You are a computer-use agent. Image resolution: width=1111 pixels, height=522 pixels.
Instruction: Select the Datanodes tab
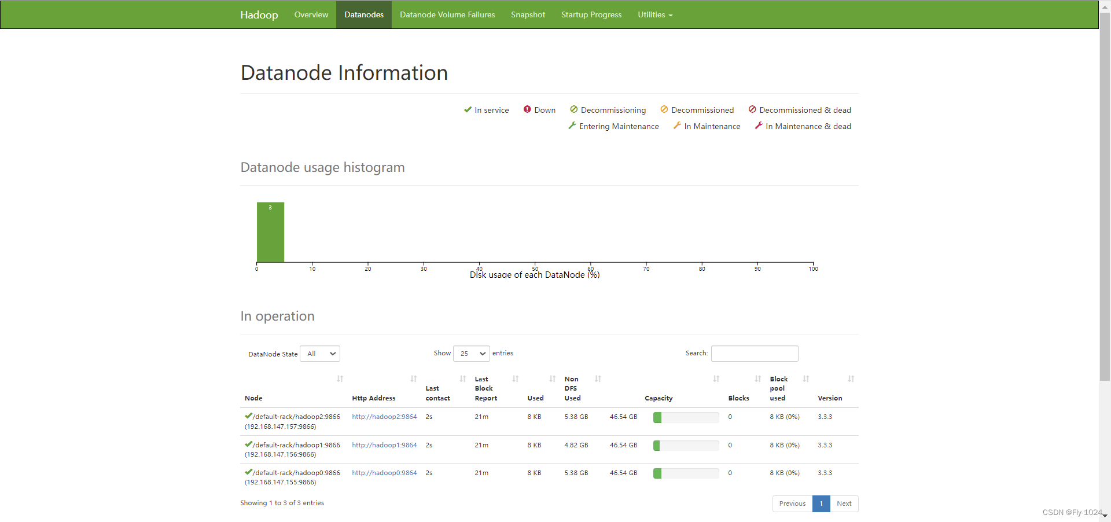[x=364, y=14]
